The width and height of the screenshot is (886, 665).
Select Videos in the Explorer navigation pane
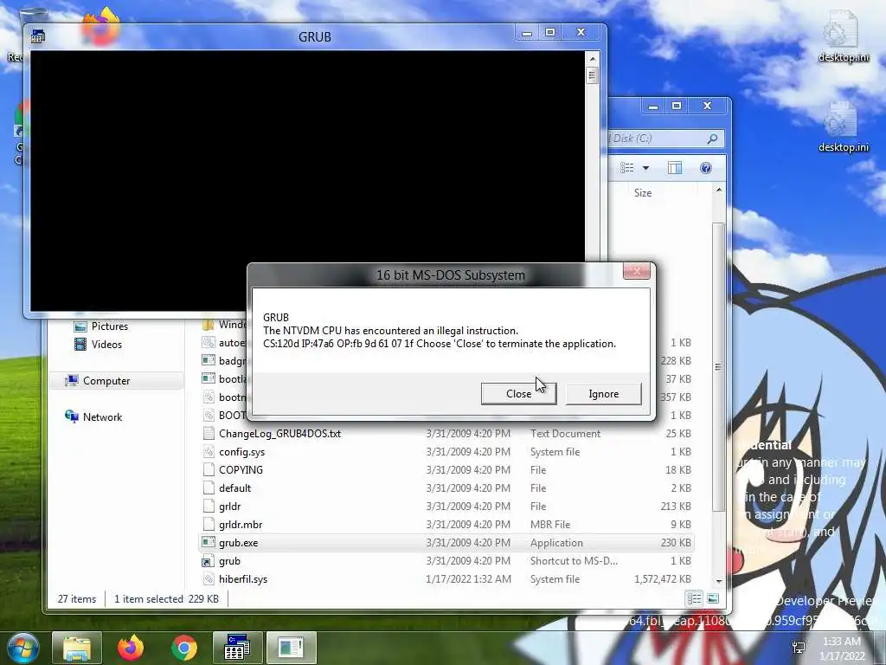pyautogui.click(x=106, y=345)
